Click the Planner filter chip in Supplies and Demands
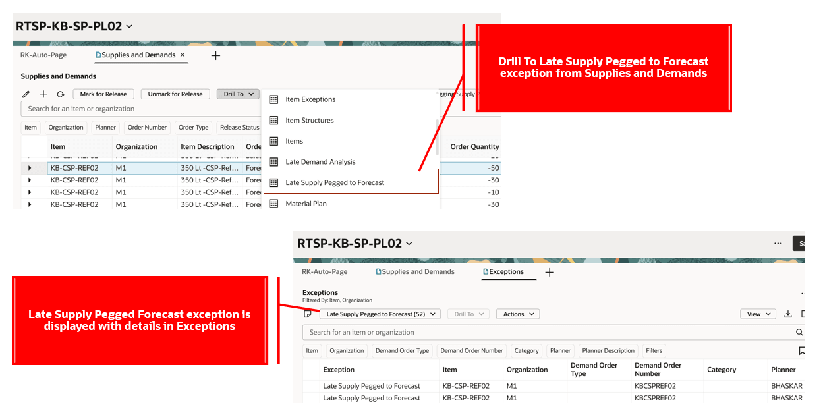The width and height of the screenshot is (823, 413). (105, 128)
